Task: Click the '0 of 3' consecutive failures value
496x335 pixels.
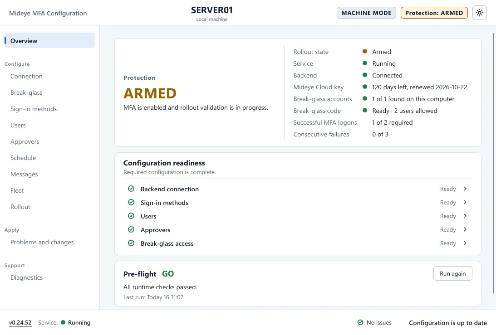Action: coord(380,134)
